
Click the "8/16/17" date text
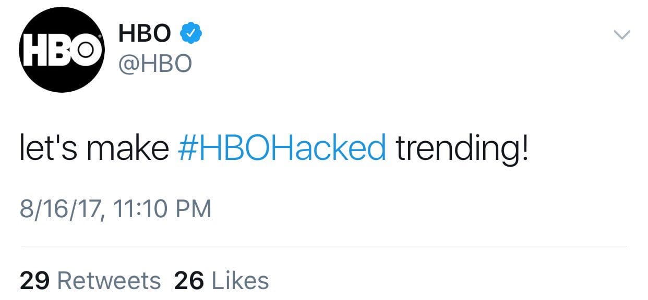tap(57, 209)
